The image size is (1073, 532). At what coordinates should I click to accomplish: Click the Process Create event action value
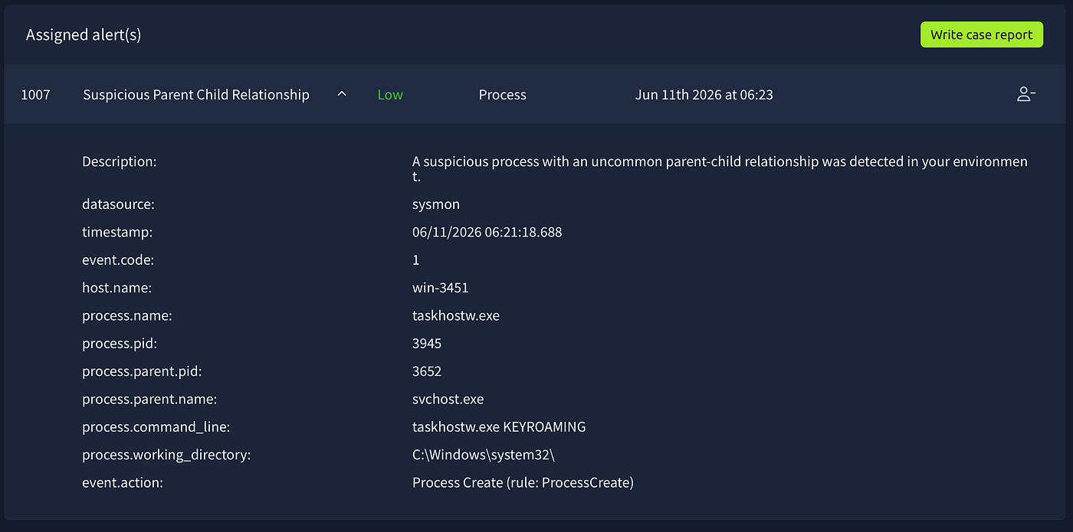523,482
